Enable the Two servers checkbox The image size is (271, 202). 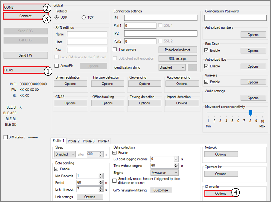pos(115,50)
